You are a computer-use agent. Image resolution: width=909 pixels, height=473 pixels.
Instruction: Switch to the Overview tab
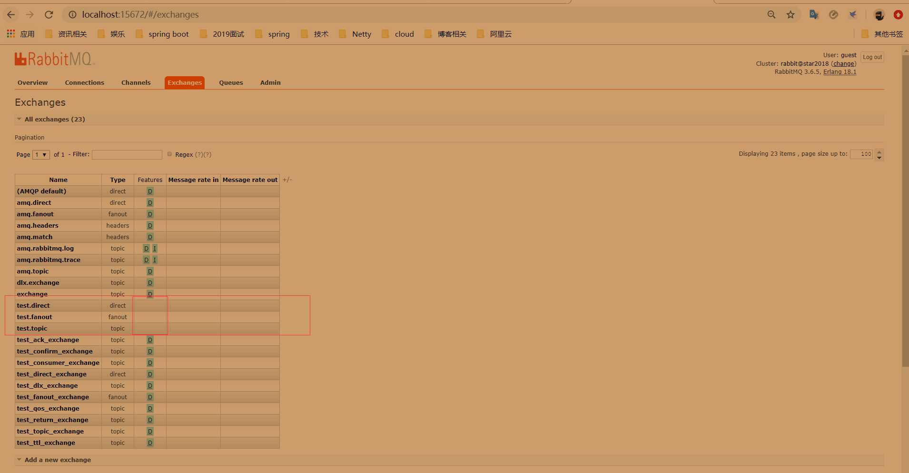(33, 82)
